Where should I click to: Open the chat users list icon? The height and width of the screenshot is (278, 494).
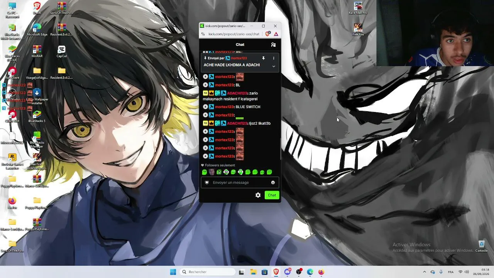[x=273, y=44]
